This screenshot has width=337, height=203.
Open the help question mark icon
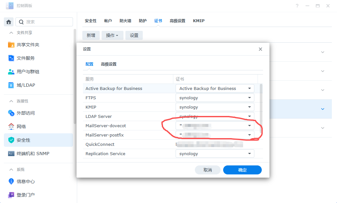pos(297,6)
